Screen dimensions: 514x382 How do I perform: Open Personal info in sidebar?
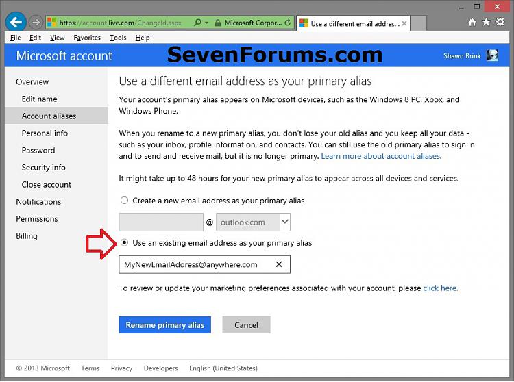(45, 133)
